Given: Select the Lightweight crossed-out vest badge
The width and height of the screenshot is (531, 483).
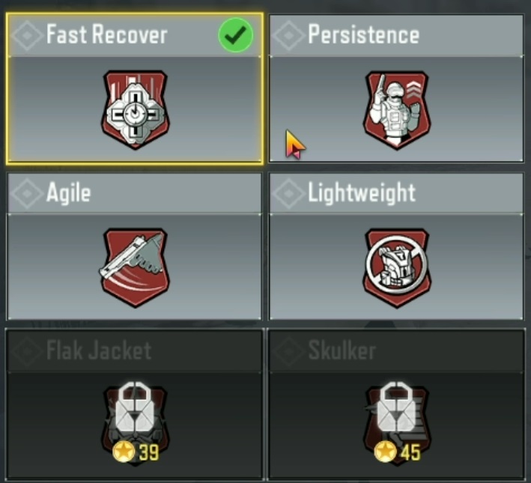Looking at the screenshot, I should [397, 267].
